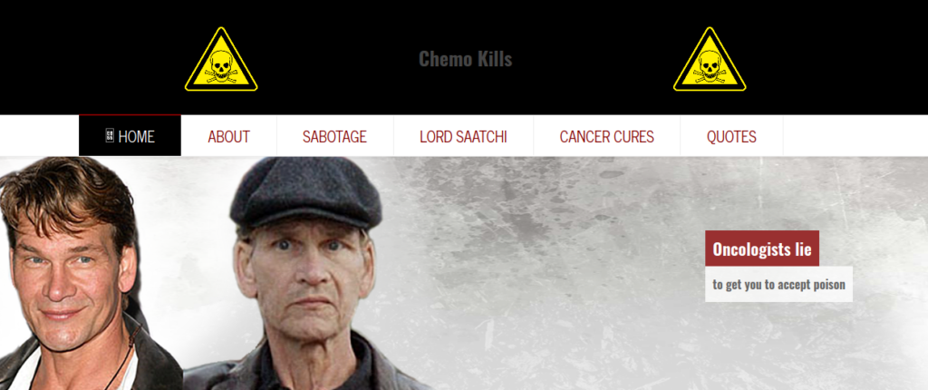Select LORD SAATCHI in navigation bar

(x=463, y=136)
